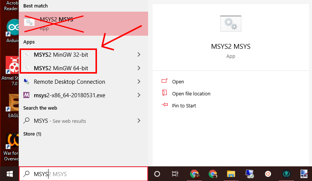Click the War for Overworld desktop shortcut

pos(11,148)
